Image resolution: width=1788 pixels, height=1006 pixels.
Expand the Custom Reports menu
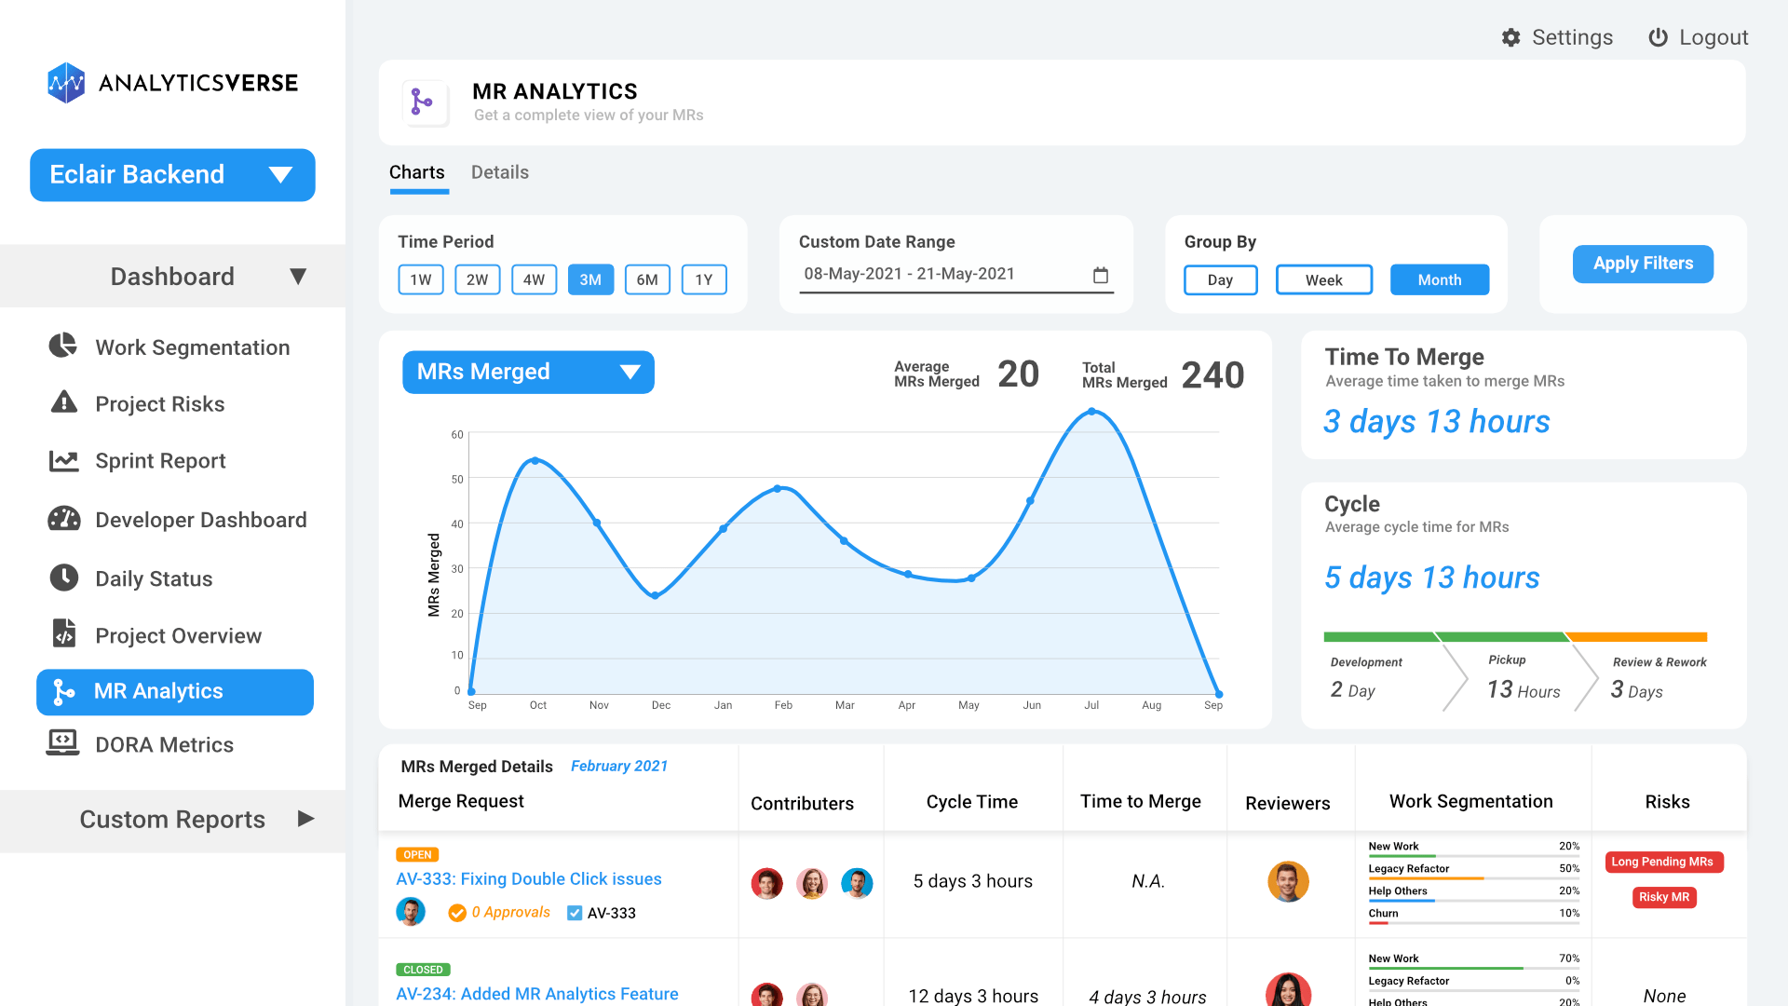306,819
